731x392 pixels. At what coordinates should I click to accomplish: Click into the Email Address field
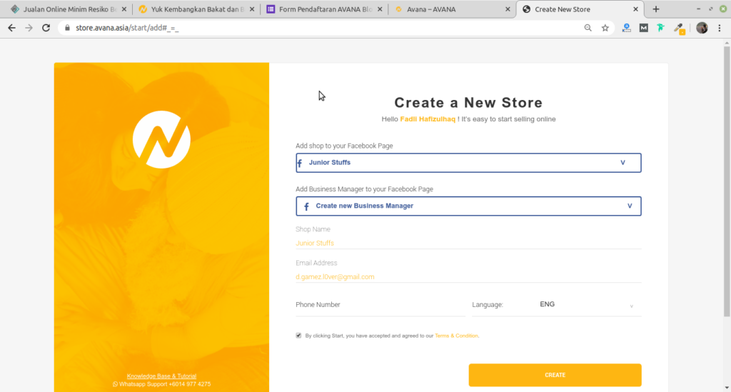pos(468,277)
